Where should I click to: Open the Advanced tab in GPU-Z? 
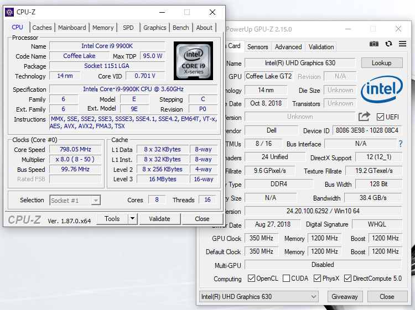[x=288, y=47]
